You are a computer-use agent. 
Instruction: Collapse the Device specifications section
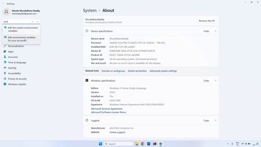tap(216, 31)
